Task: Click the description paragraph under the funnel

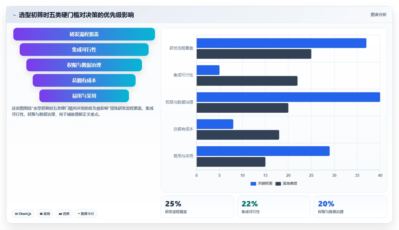Action: pyautogui.click(x=83, y=111)
